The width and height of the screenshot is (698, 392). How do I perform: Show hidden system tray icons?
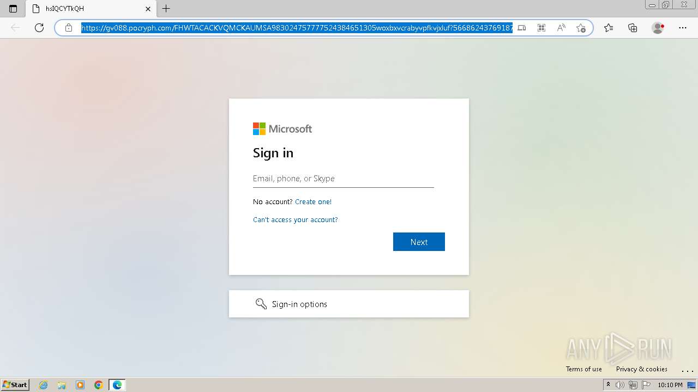(x=608, y=385)
